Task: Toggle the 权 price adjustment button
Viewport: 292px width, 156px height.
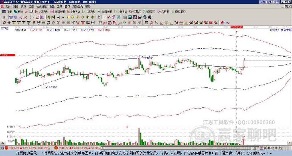Action: pos(37,17)
